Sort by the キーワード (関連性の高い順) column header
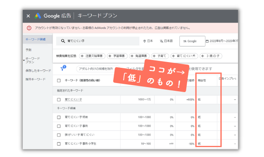This screenshot has width=264, height=157. (x=83, y=81)
